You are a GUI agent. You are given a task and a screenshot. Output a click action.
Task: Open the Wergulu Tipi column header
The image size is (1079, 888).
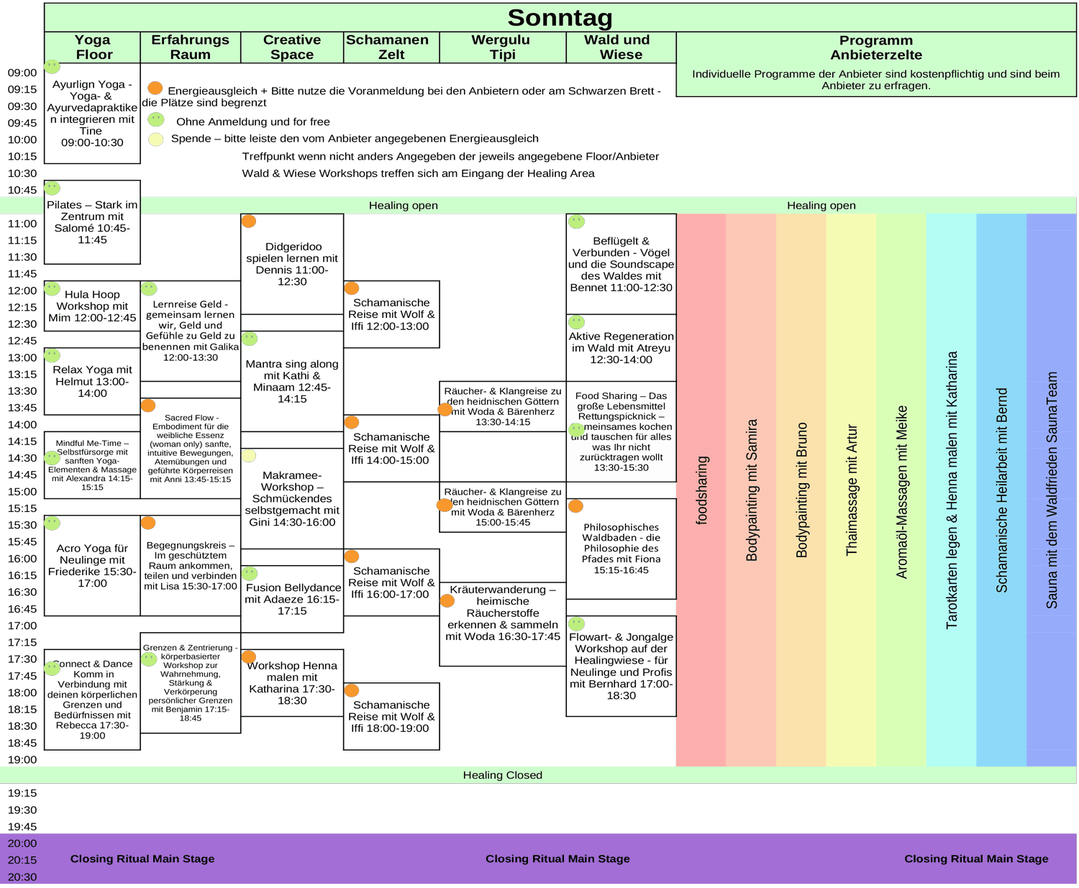point(501,47)
